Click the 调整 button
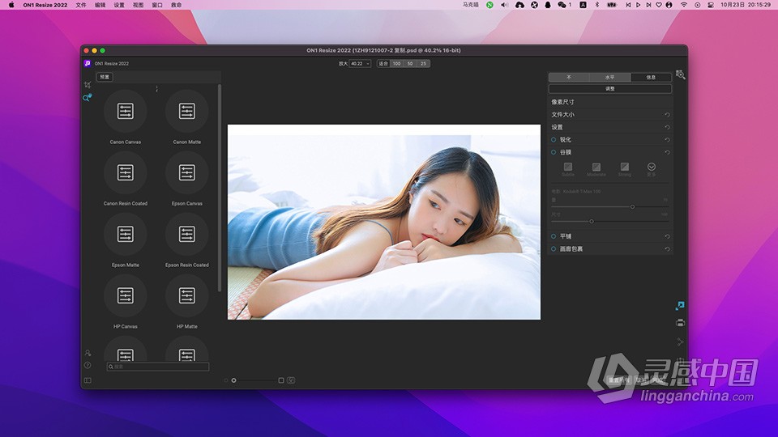Viewport: 778px width, 437px height. click(x=609, y=89)
